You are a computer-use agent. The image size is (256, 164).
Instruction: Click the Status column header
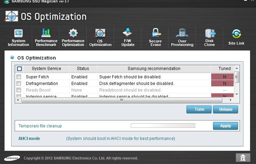83,69
